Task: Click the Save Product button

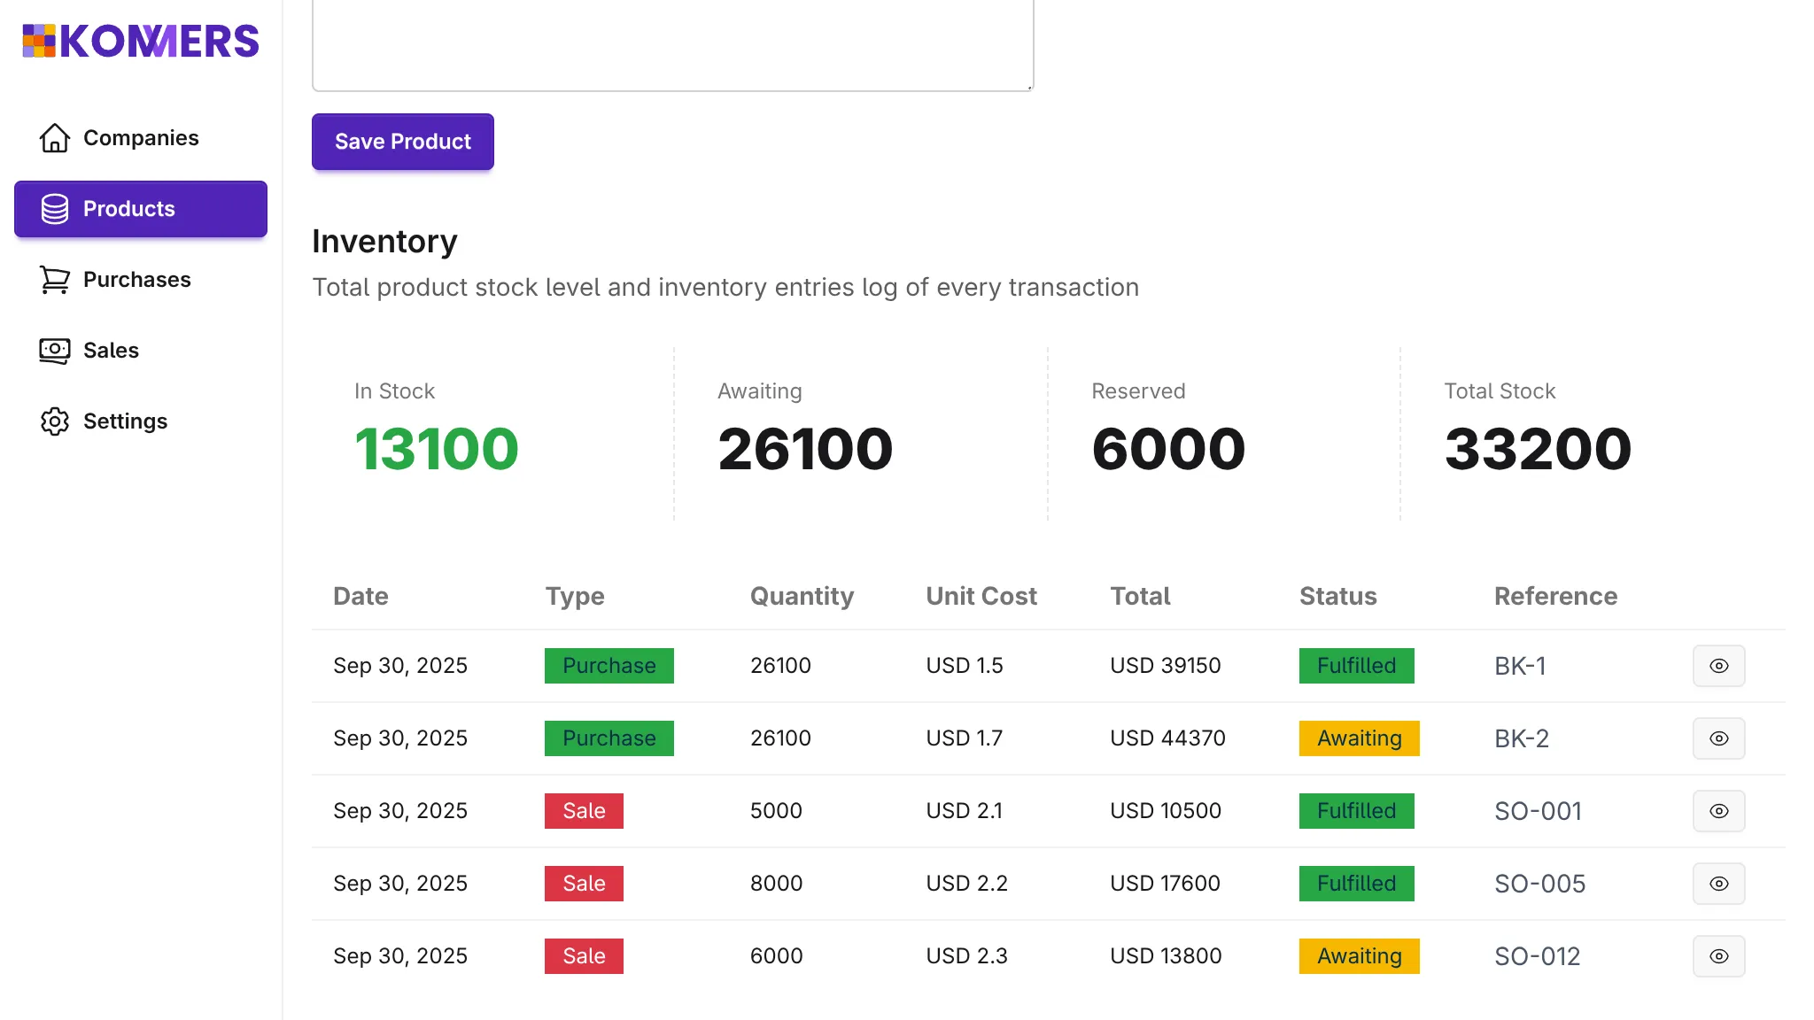Action: coord(402,142)
